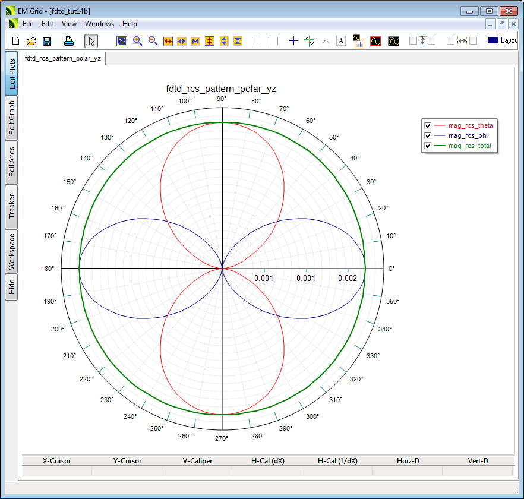Click the zoom in magnifier icon
Screen dimensions: 524x499
[x=137, y=41]
